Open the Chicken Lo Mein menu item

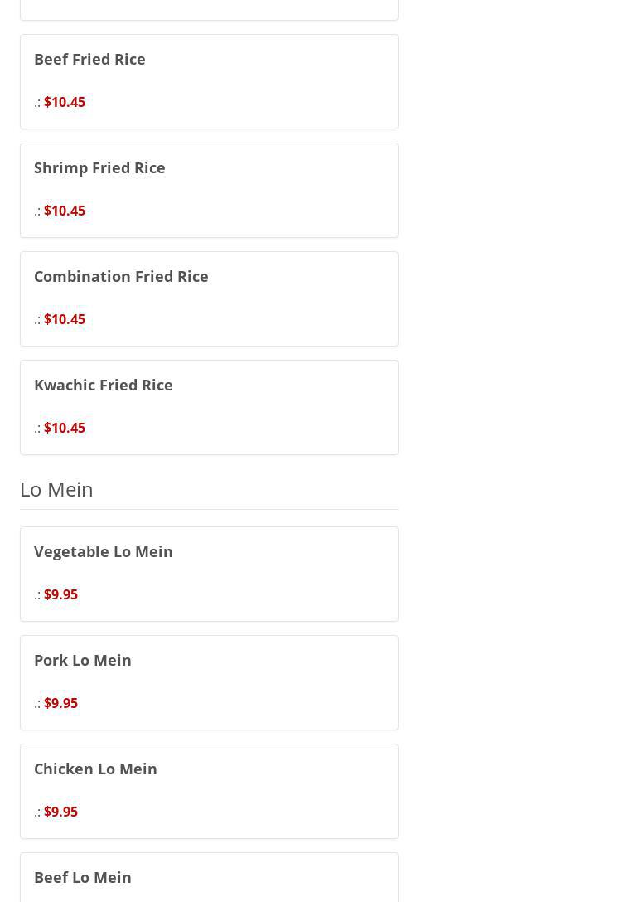pyautogui.click(x=95, y=769)
